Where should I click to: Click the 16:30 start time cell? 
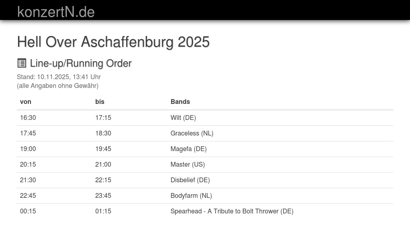coord(28,117)
